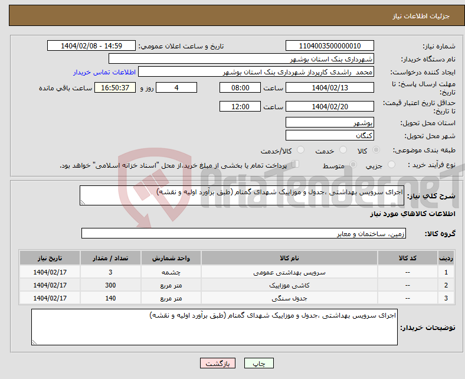Click the کاشی موزاییک item cell
465x379 pixels.
pyautogui.click(x=289, y=285)
